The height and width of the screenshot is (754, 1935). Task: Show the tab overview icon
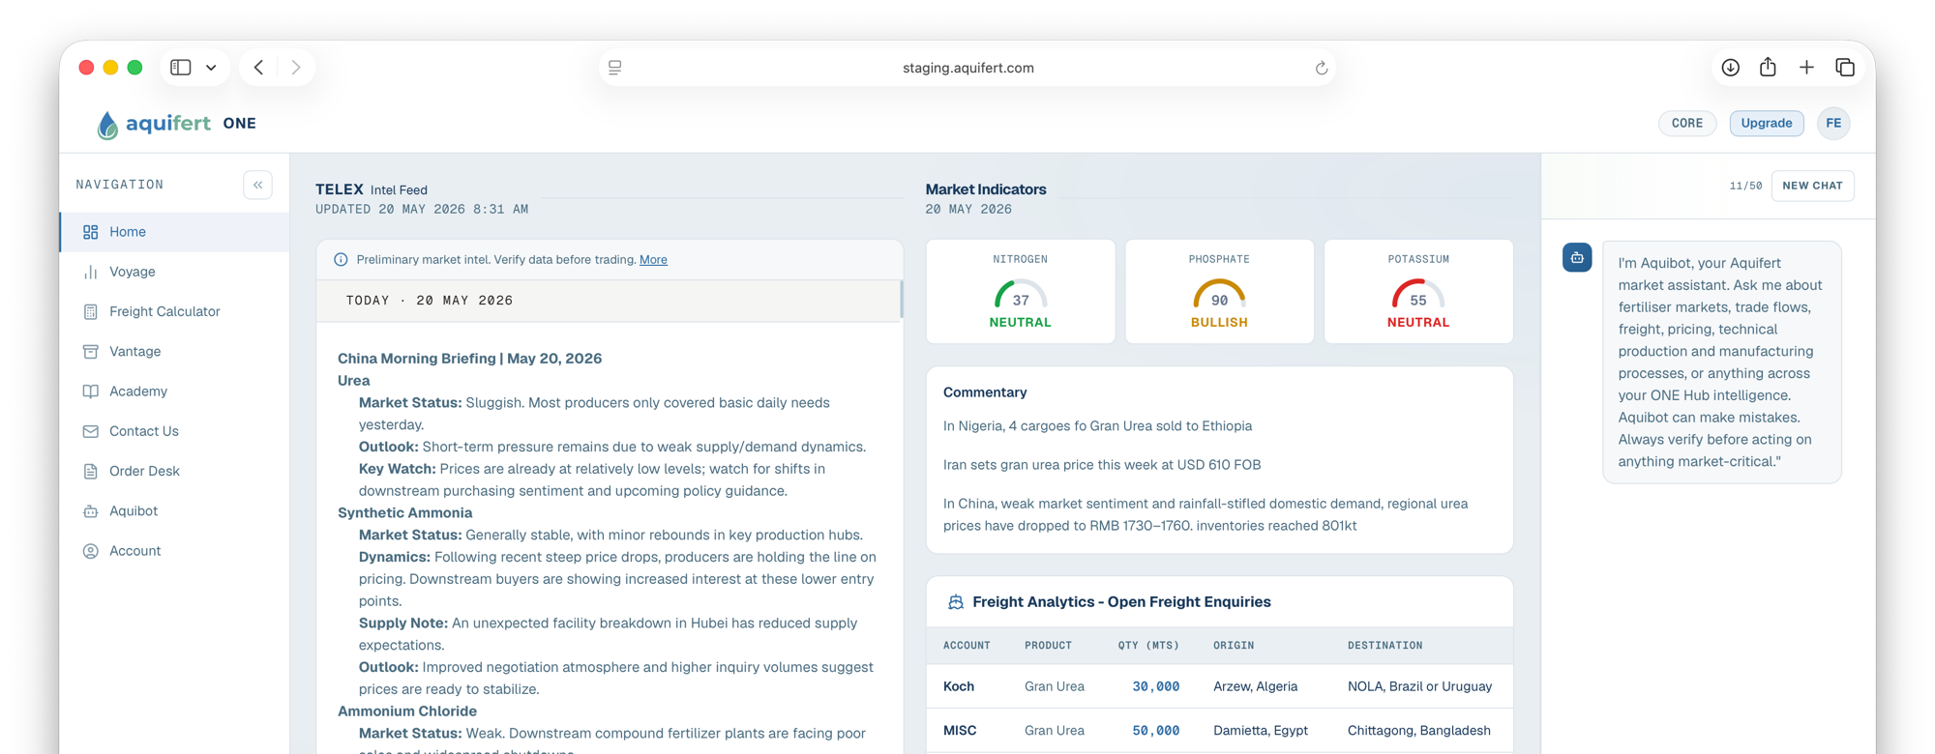[x=1845, y=68]
